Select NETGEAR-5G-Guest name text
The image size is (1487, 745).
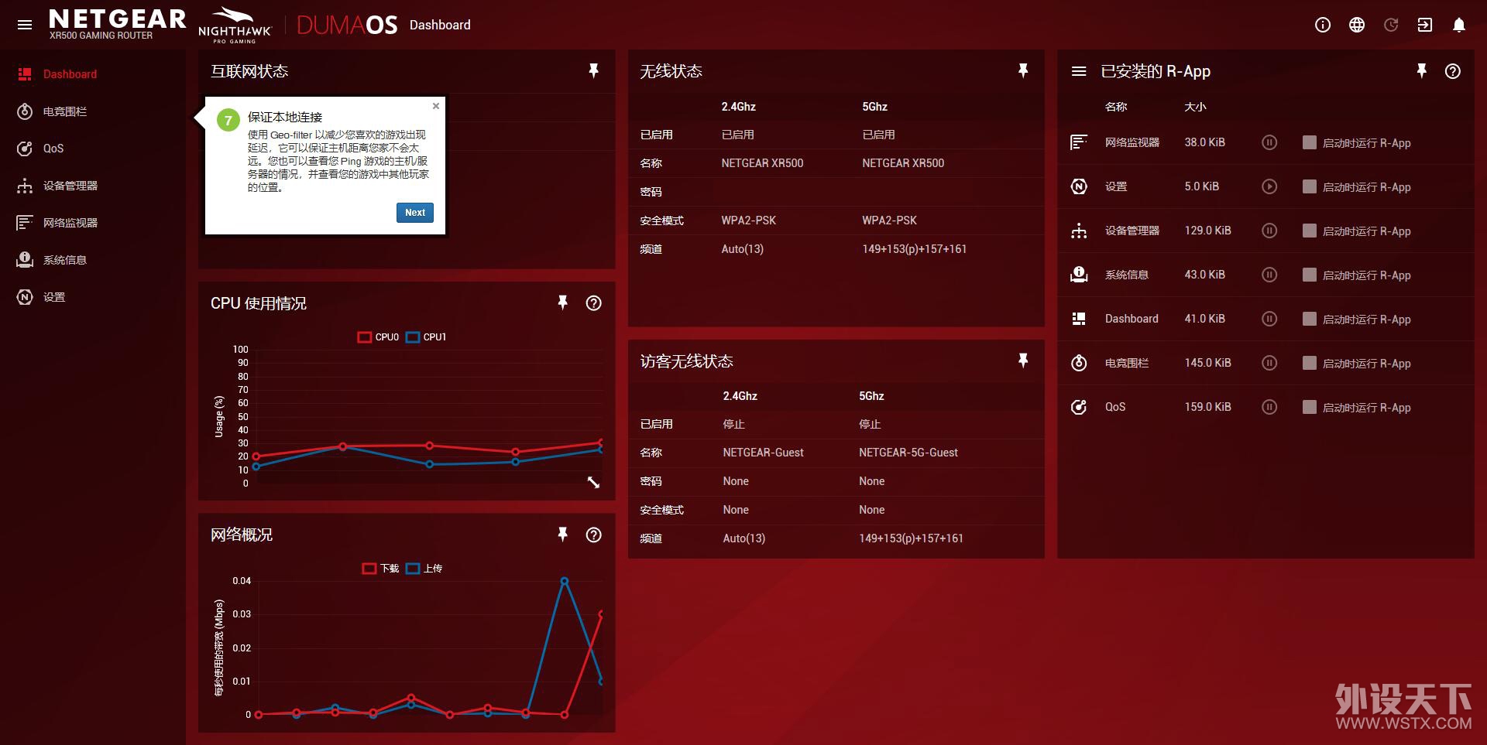coord(908,453)
